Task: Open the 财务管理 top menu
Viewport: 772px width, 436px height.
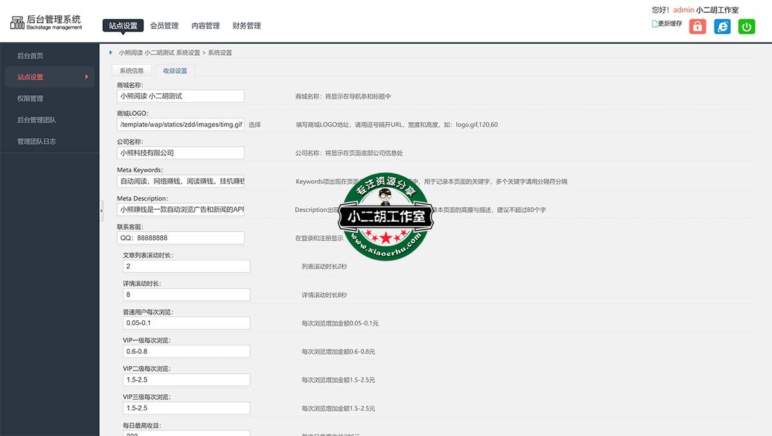Action: click(246, 26)
